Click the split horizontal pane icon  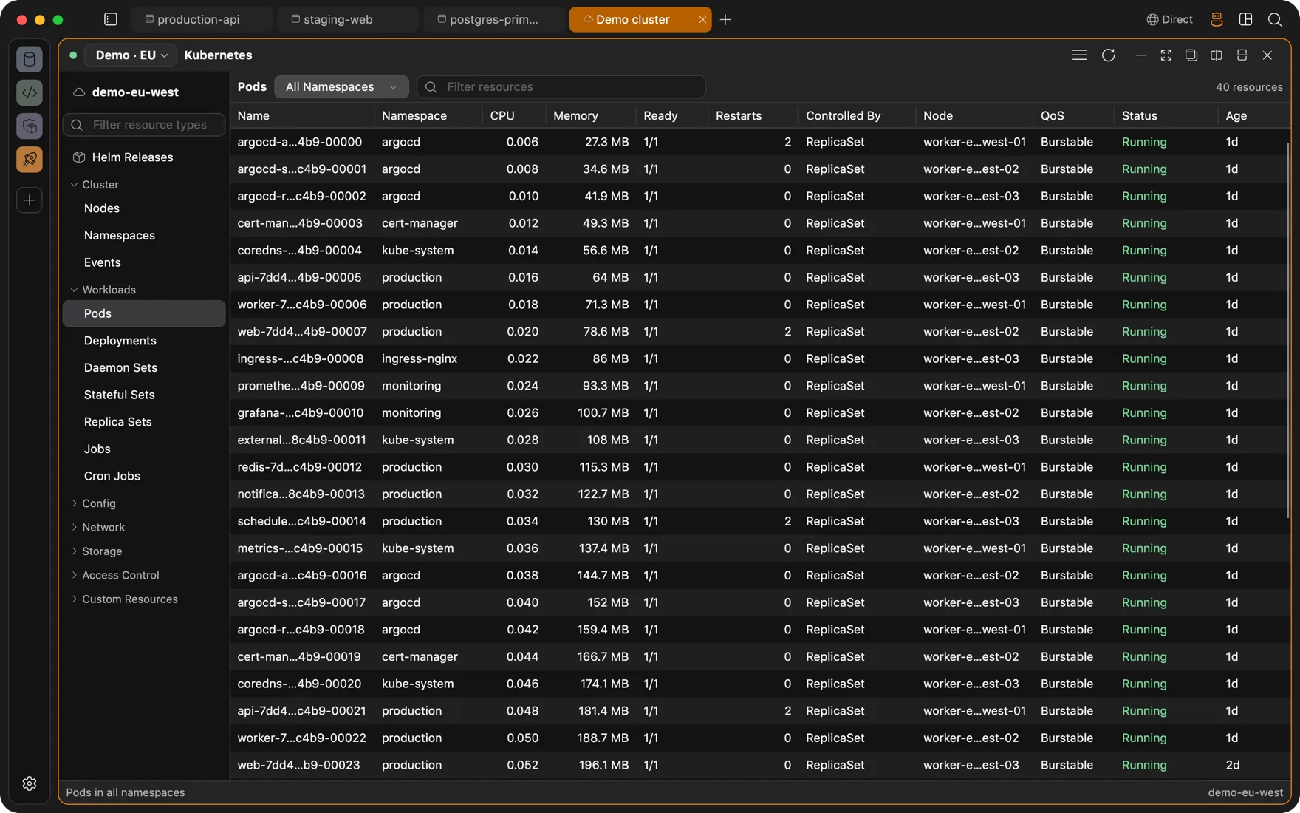pos(1242,55)
